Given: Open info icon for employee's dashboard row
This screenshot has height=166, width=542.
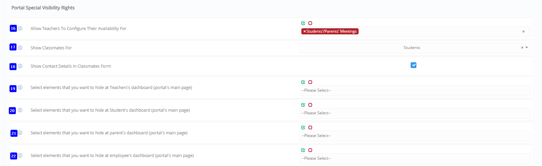Looking at the screenshot, I should tap(20, 155).
